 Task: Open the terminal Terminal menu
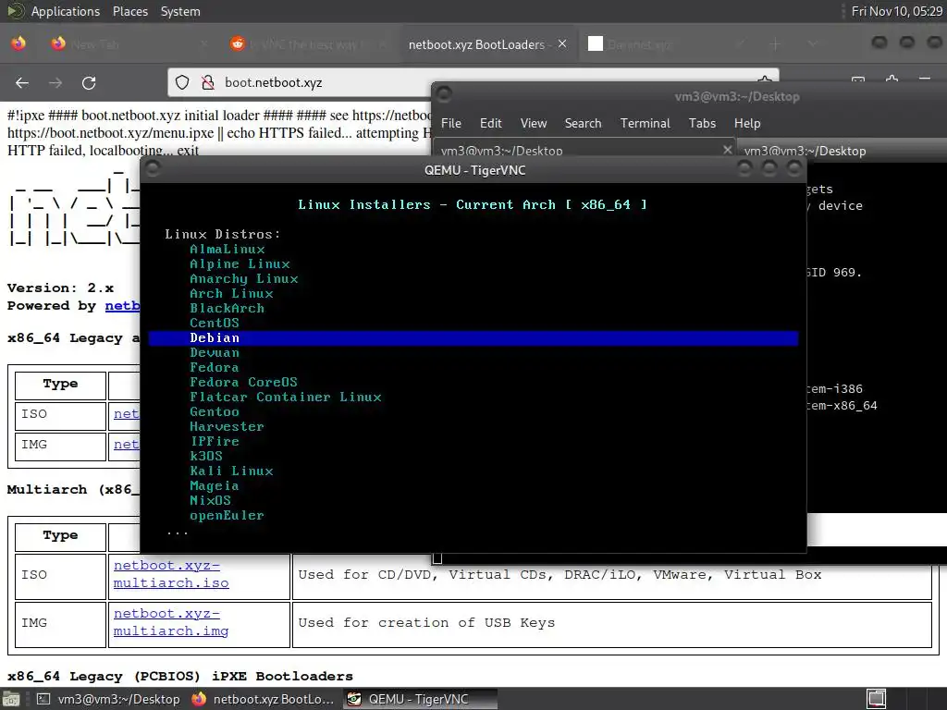(645, 123)
